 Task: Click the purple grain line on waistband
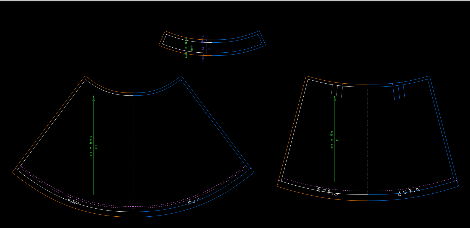tap(207, 46)
